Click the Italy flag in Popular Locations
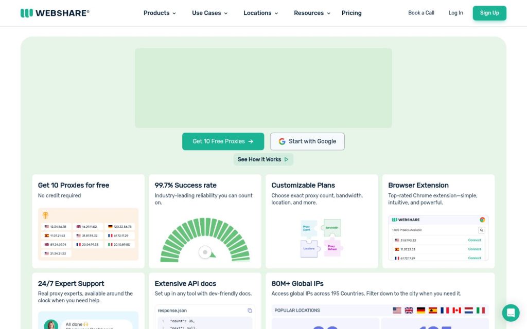 (x=481, y=310)
